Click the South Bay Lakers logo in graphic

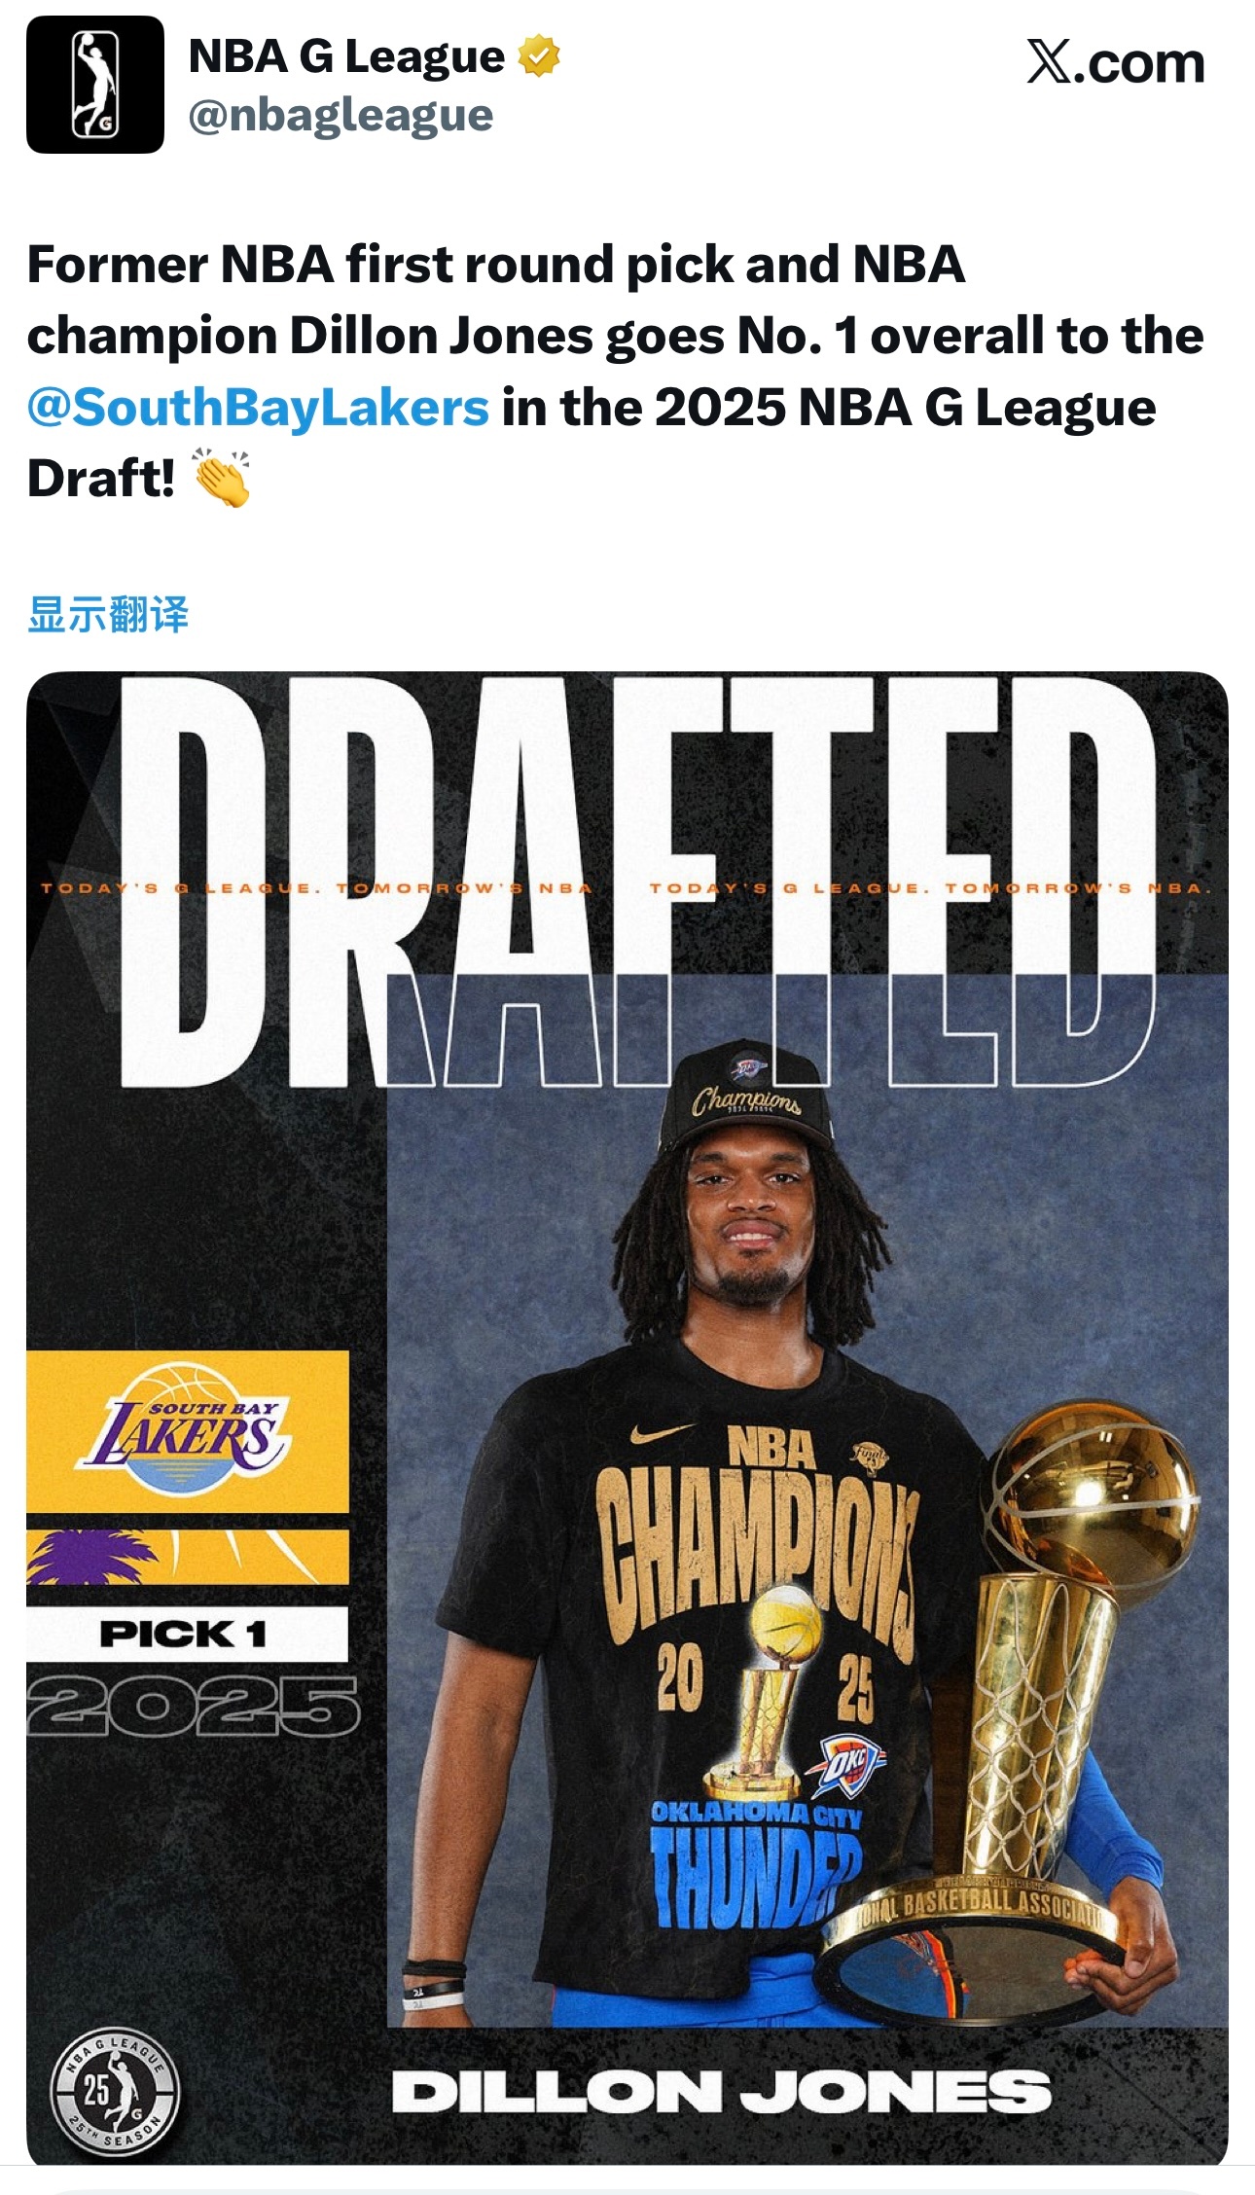pos(185,1429)
